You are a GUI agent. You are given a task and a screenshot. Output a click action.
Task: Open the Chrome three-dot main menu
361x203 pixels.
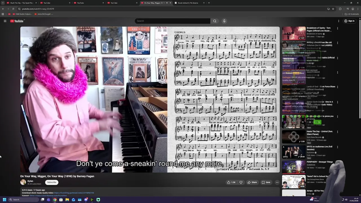(x=358, y=9)
